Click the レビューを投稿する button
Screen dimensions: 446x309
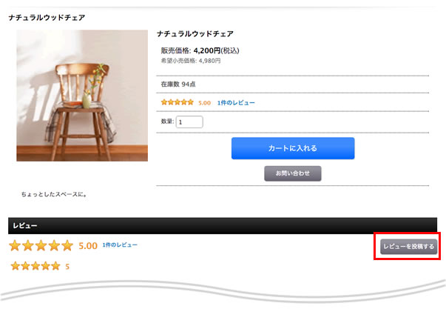[x=408, y=246]
